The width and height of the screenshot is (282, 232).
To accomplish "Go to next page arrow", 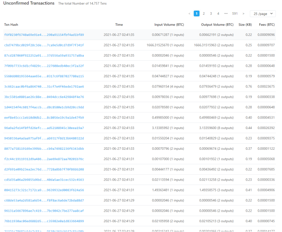I will 243,13.
